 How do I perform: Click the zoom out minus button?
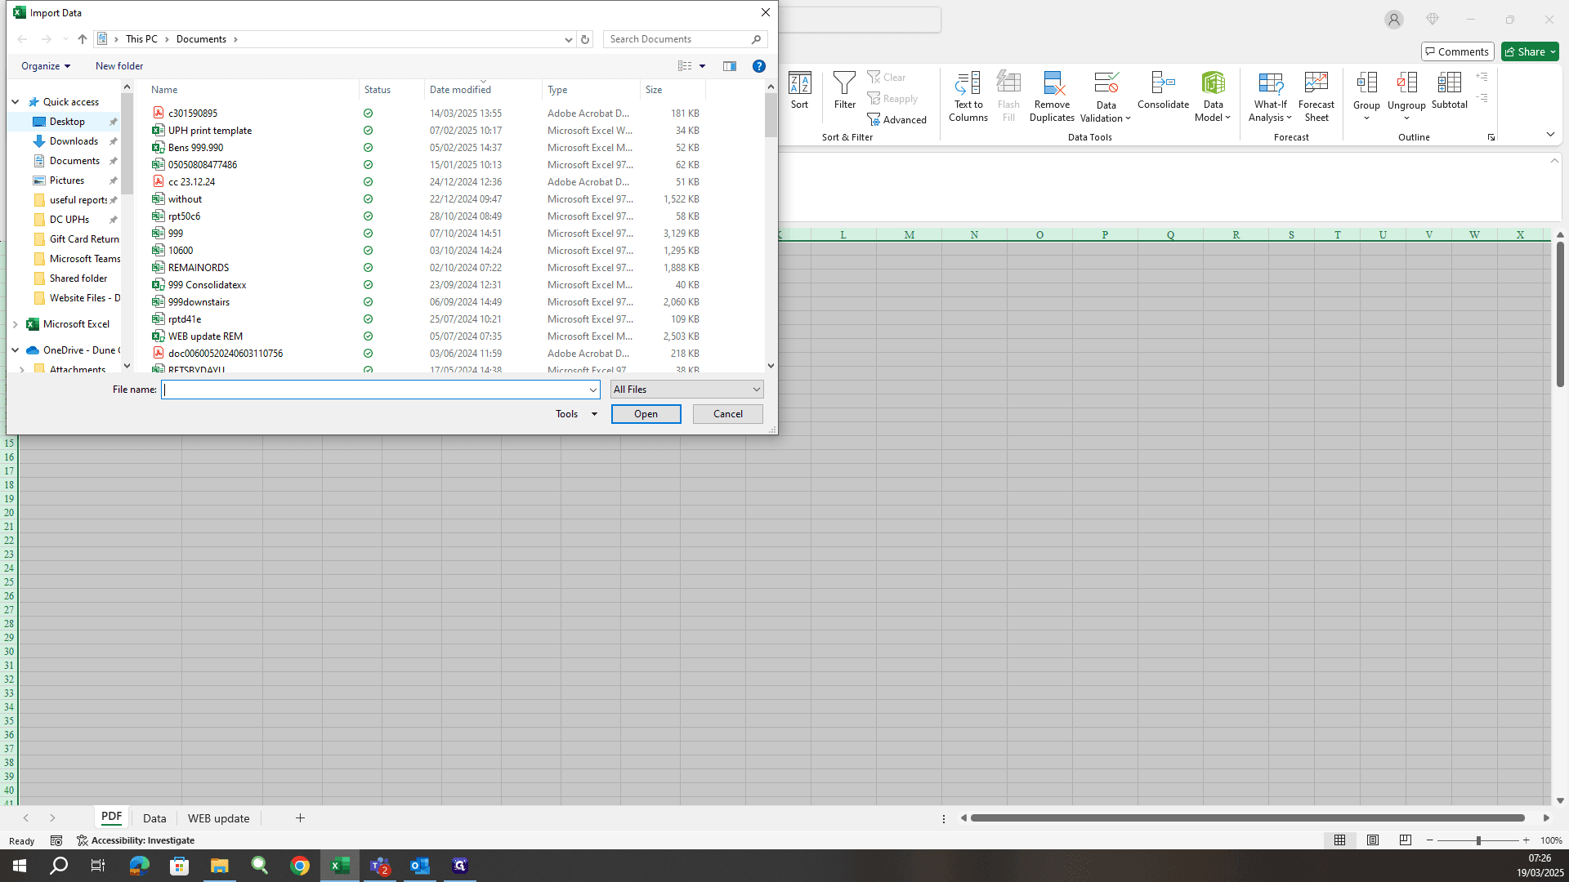(x=1430, y=840)
